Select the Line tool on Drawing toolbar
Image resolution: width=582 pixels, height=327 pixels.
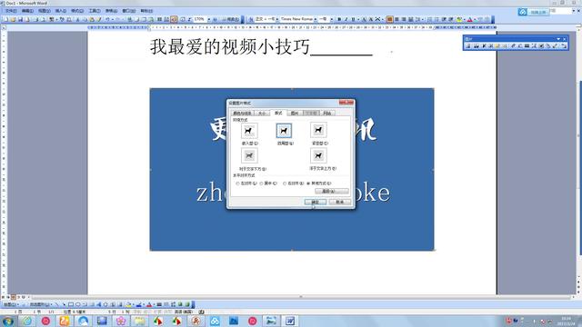[56, 304]
